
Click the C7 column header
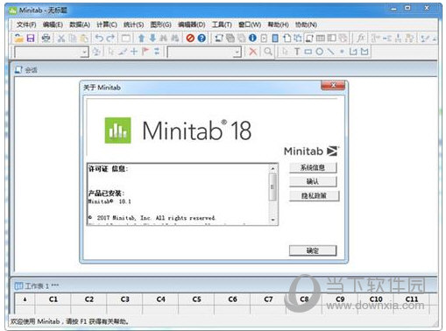point(268,299)
